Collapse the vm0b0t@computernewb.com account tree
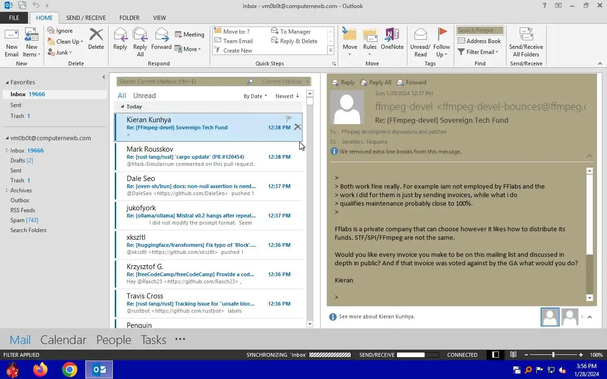 [7, 138]
